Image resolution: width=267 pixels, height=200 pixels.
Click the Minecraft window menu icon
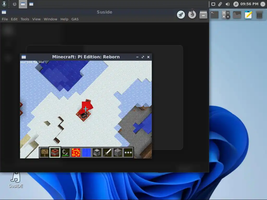(24, 57)
